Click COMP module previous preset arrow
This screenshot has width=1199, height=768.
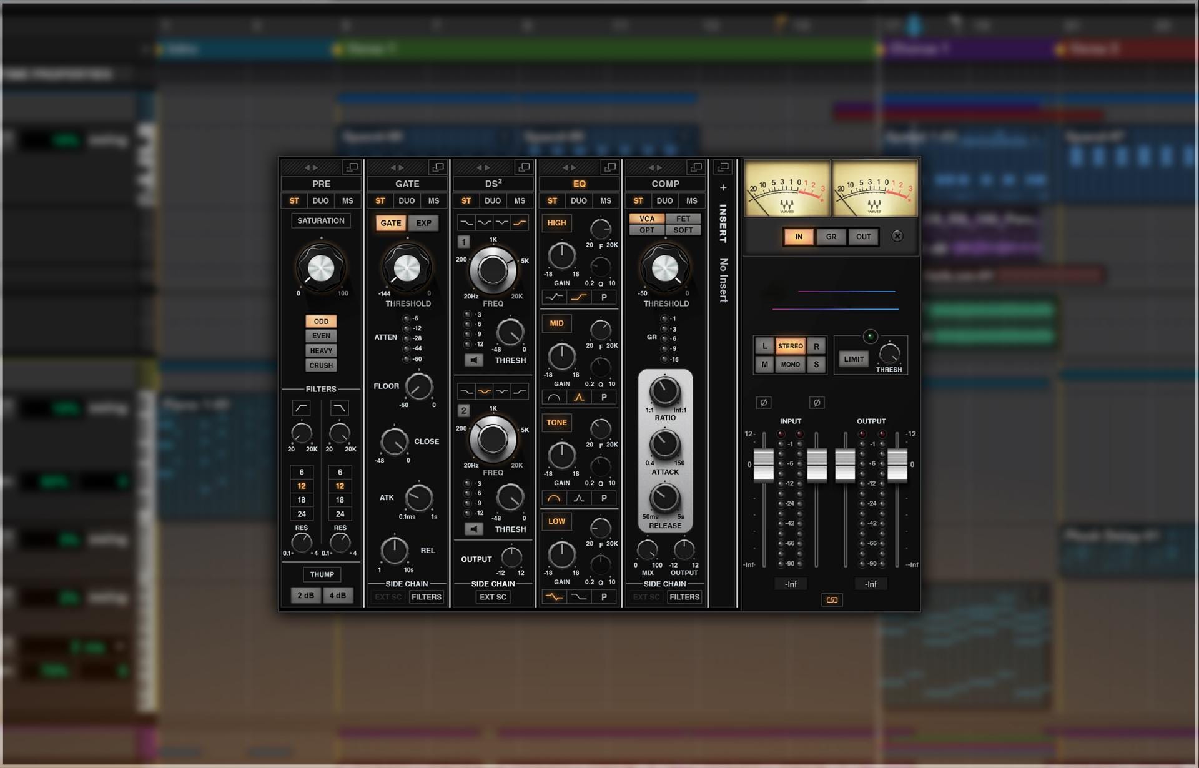(x=651, y=167)
